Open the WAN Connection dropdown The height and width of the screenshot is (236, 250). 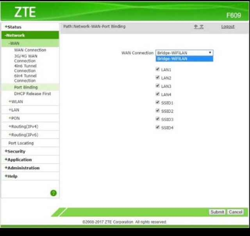(184, 53)
